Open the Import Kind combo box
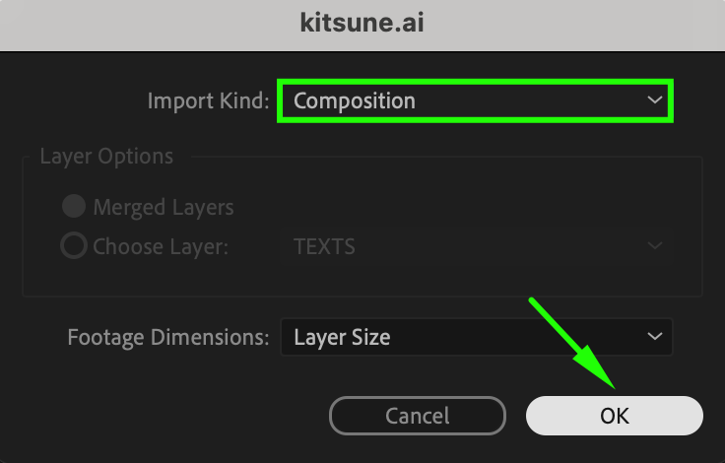The image size is (725, 463). point(475,101)
